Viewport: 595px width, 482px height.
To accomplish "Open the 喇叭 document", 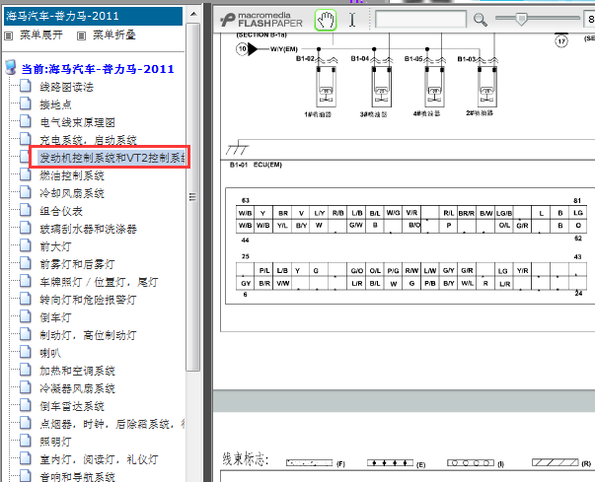I will coord(50,353).
